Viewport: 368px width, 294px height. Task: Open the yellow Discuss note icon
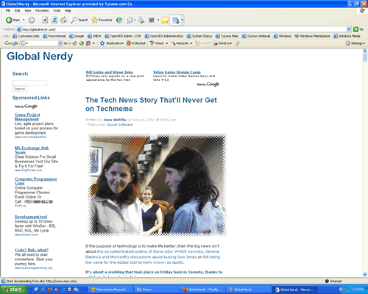coord(165,20)
